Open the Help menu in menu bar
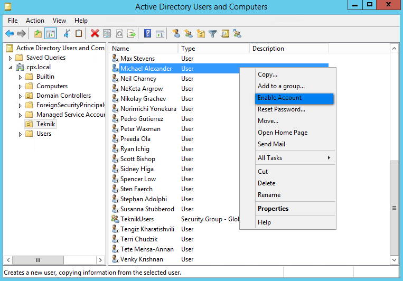This screenshot has width=403, height=281. point(81,21)
